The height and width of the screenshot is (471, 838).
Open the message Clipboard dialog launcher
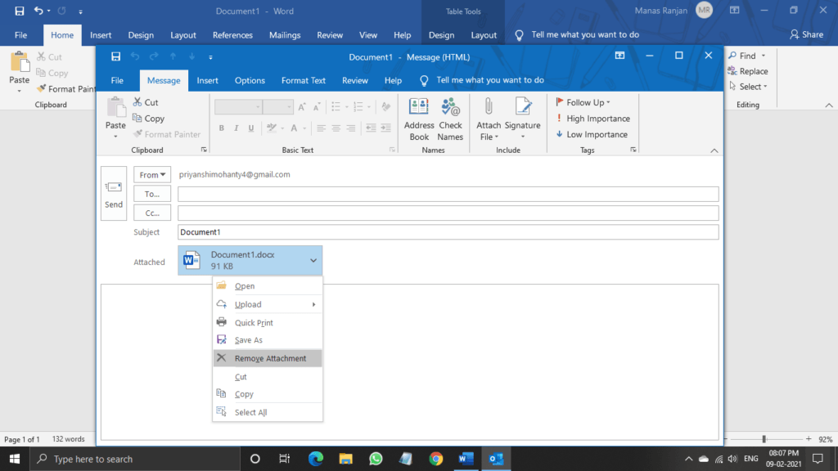204,150
